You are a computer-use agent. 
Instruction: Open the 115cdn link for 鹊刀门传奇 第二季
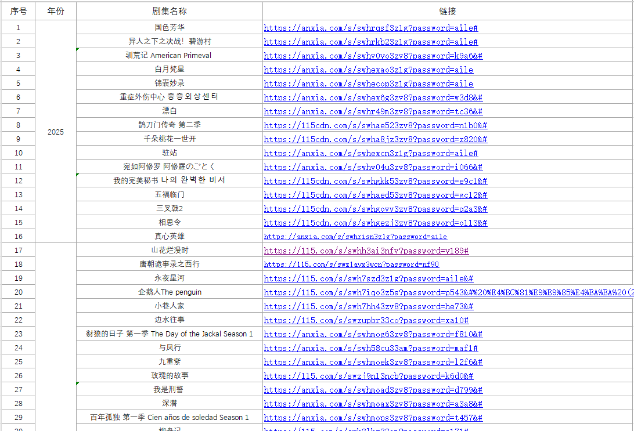pyautogui.click(x=376, y=125)
